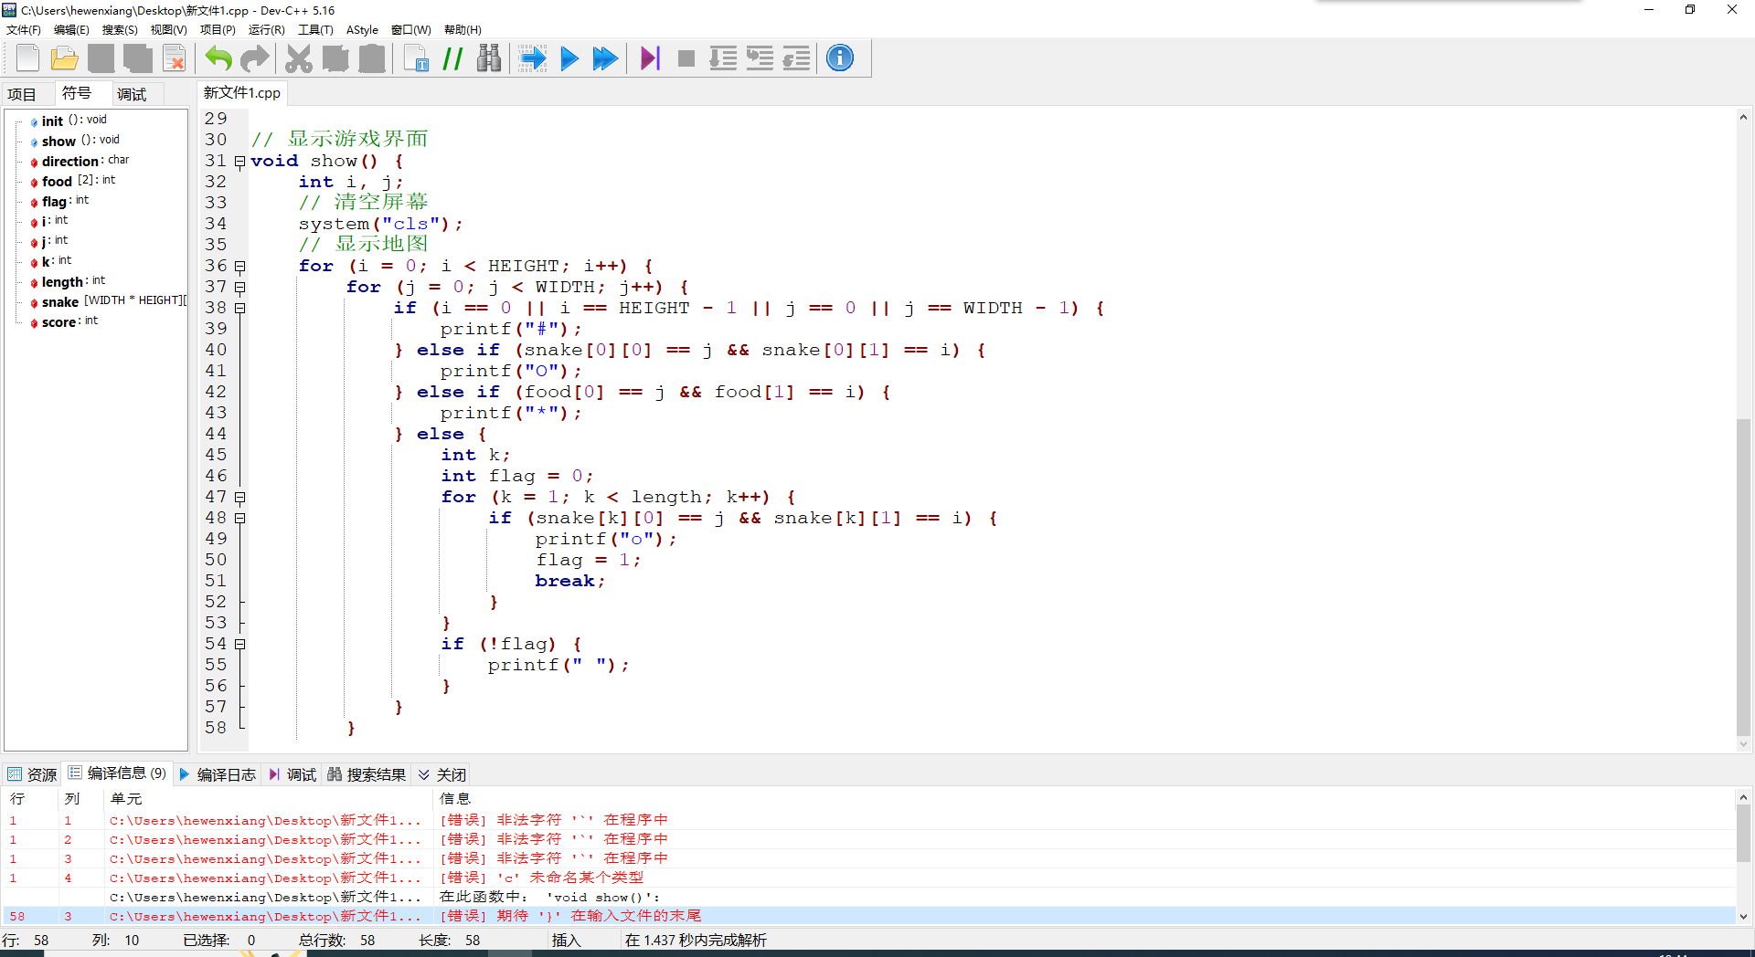Image resolution: width=1755 pixels, height=957 pixels.
Task: Open a file using the folder icon
Action: 64,58
